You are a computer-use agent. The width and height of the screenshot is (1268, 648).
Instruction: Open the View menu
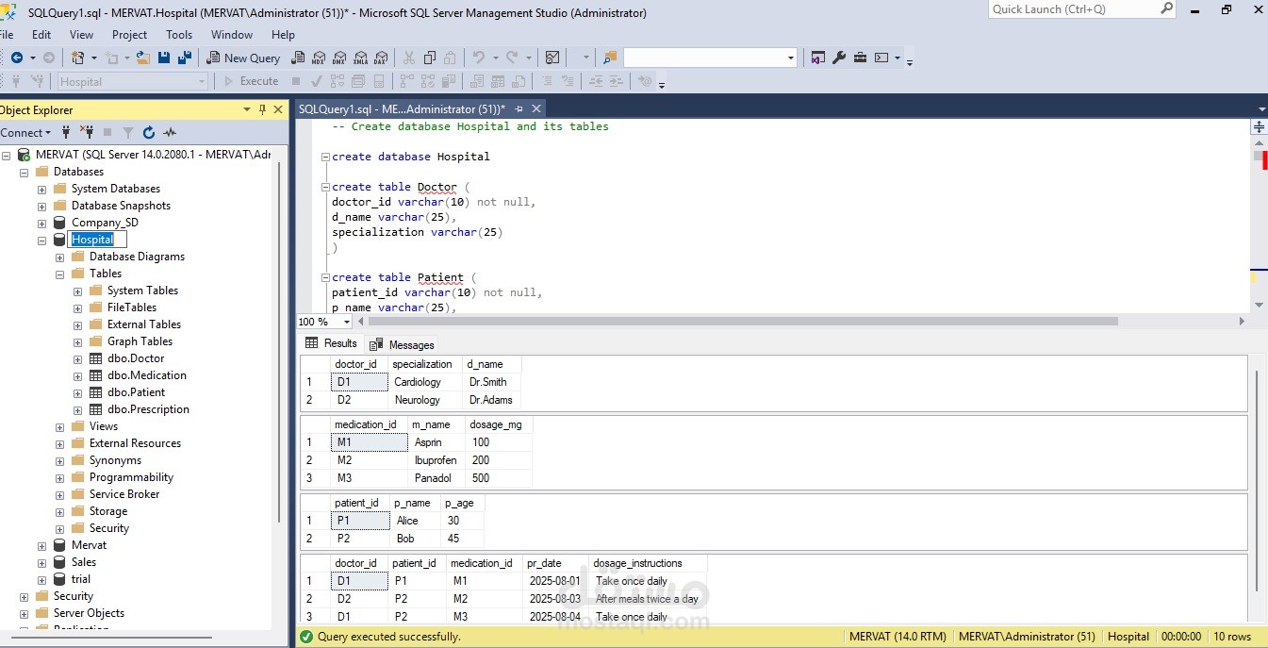82,35
